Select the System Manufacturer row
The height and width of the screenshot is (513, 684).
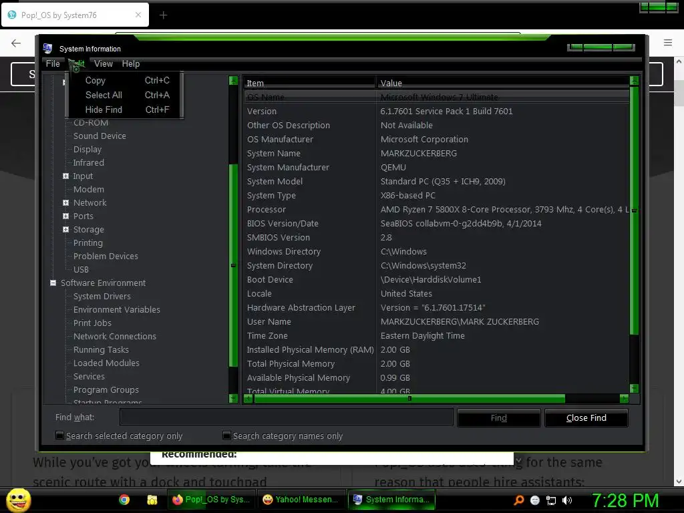[436, 168]
